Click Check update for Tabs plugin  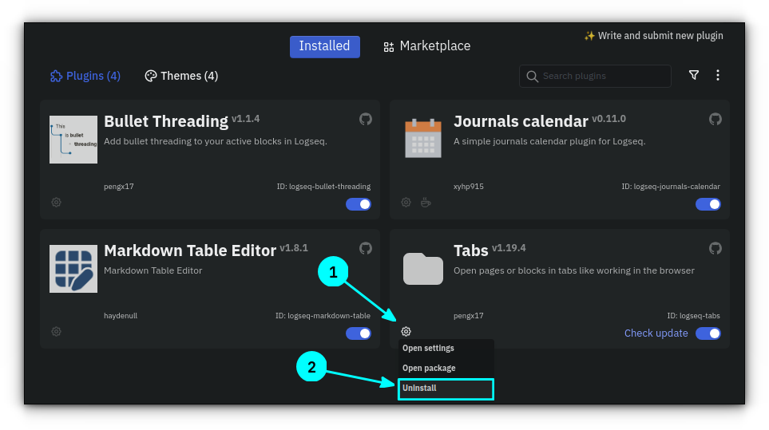pos(656,333)
